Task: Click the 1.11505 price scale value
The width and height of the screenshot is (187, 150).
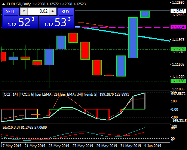Action: [x=178, y=64]
